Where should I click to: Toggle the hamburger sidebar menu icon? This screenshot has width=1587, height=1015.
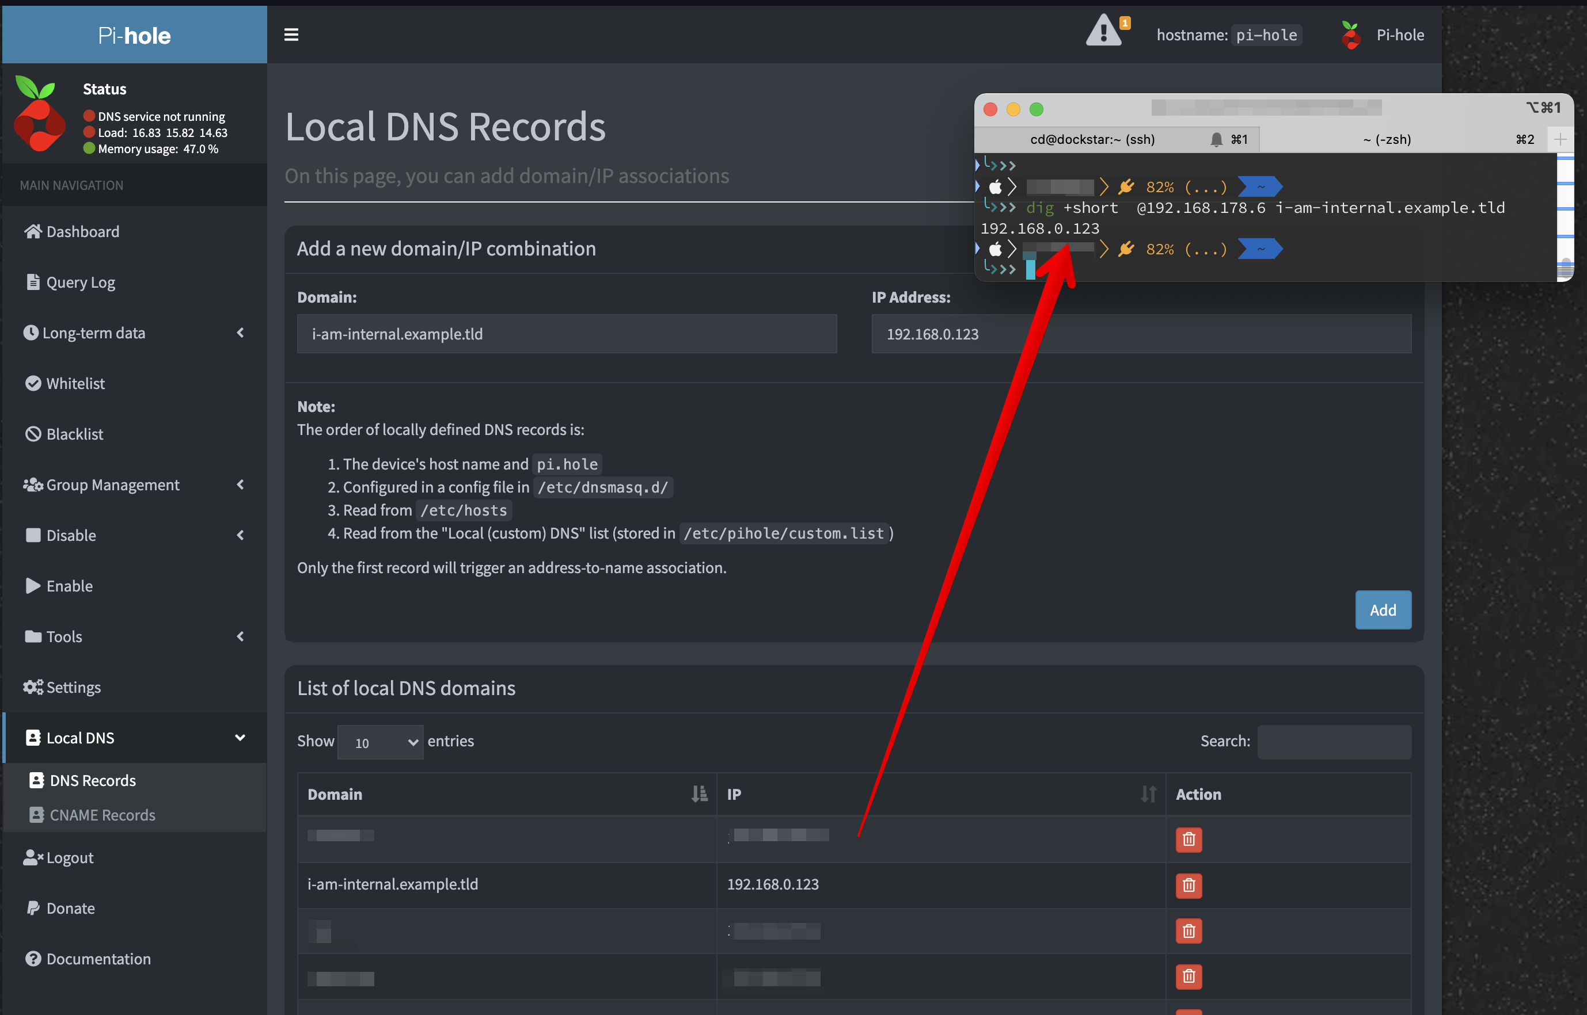point(291,35)
